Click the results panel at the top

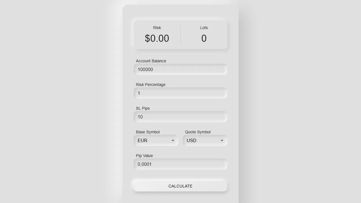tap(180, 34)
